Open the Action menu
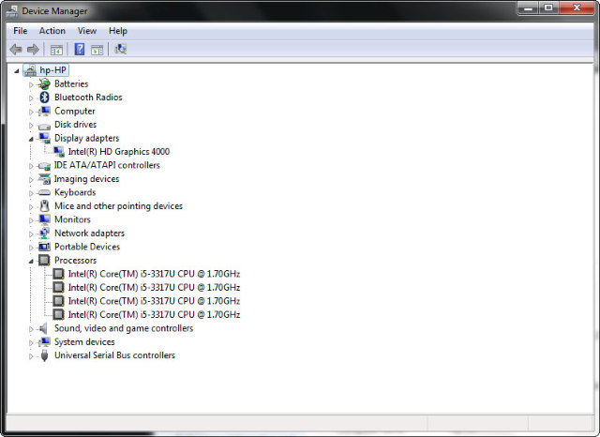The width and height of the screenshot is (600, 437). point(52,31)
